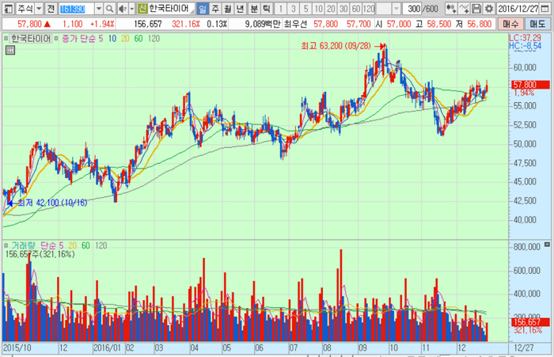Open the calendar date picker icon
Viewport: 554px width, 357px height.
click(546, 8)
